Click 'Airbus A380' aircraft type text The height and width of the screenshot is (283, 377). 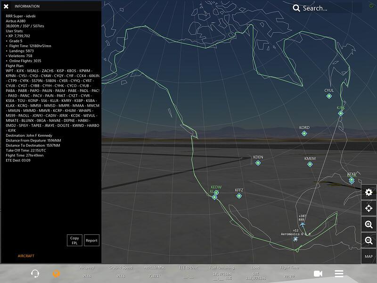point(16,21)
